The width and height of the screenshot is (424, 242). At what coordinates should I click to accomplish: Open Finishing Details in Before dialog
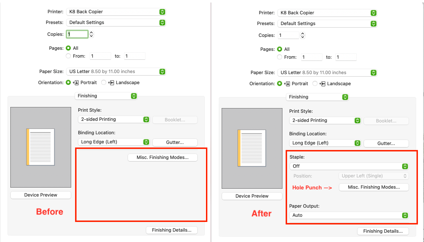click(x=172, y=230)
